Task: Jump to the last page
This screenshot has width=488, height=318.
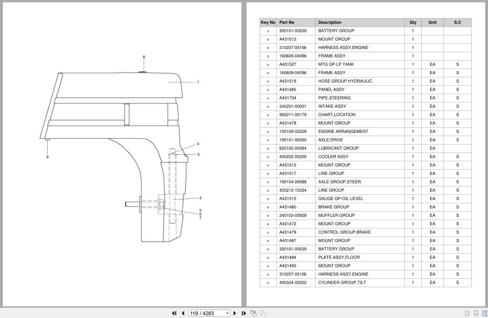Action: (244, 313)
